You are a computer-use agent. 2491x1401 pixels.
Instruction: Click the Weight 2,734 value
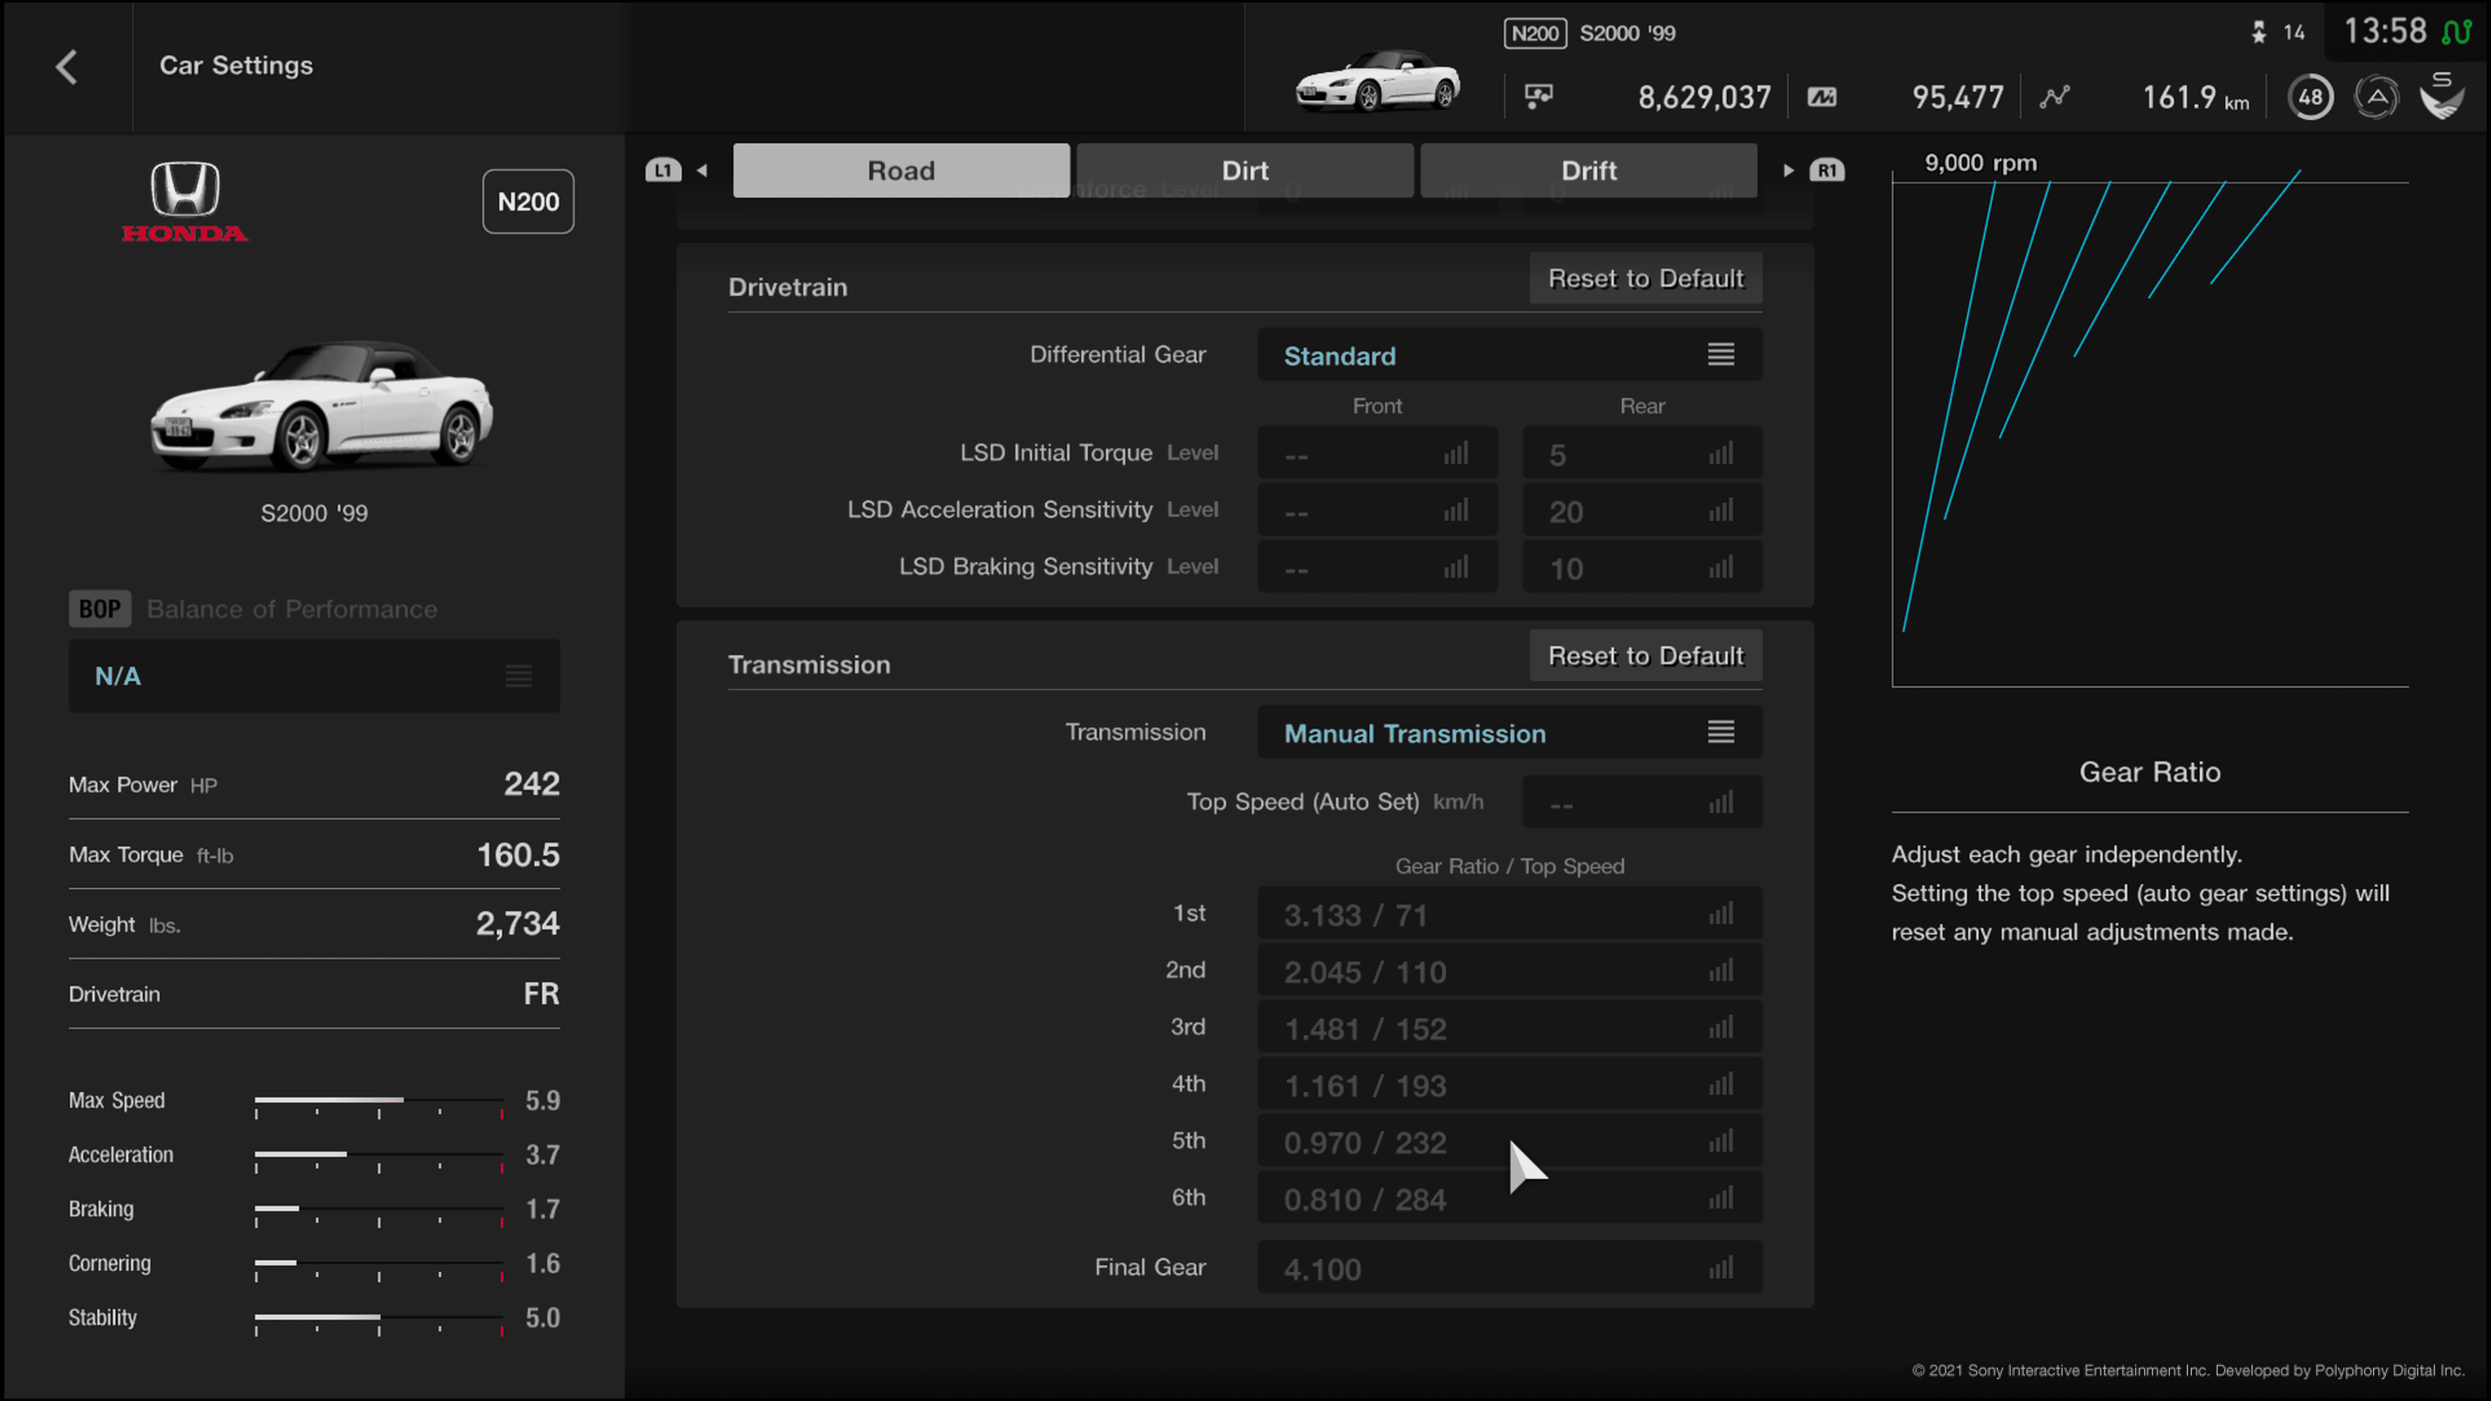518,924
